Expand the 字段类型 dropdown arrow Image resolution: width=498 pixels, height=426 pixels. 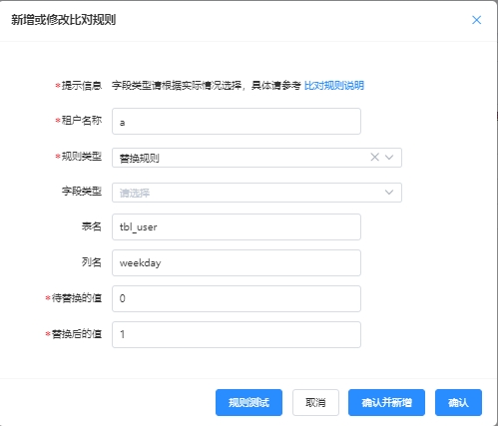(389, 193)
